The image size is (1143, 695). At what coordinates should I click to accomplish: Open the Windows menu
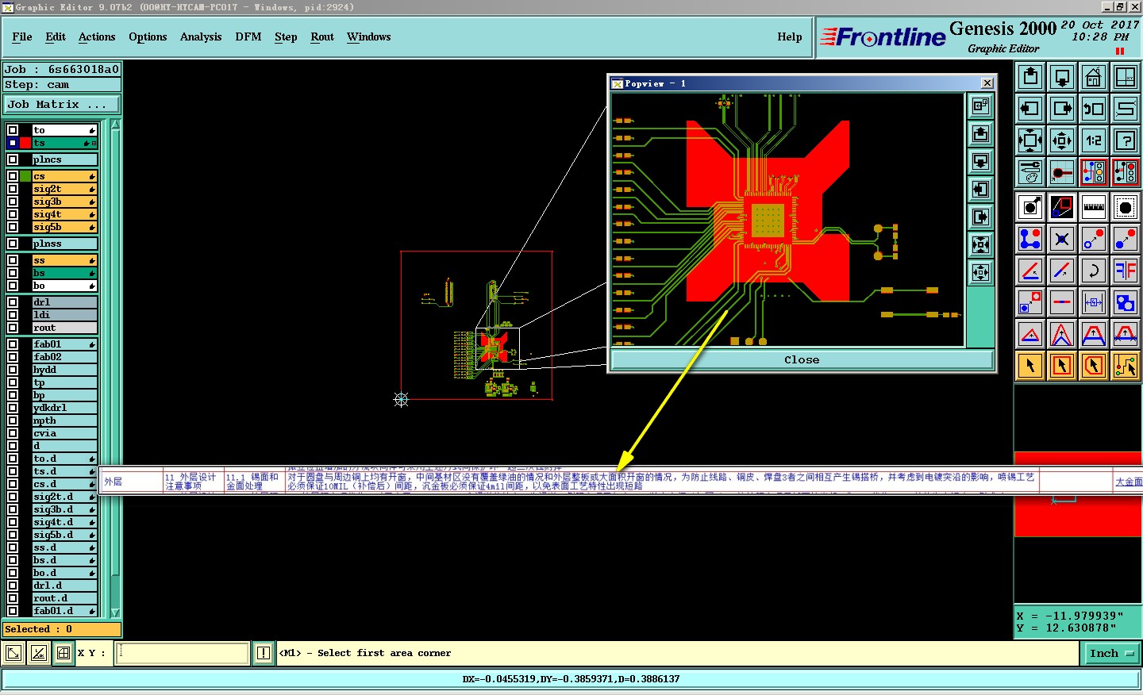(x=368, y=36)
